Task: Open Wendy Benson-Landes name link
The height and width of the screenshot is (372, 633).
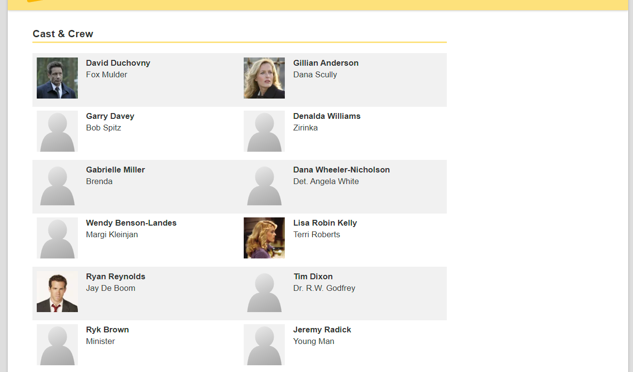Action: [x=131, y=223]
